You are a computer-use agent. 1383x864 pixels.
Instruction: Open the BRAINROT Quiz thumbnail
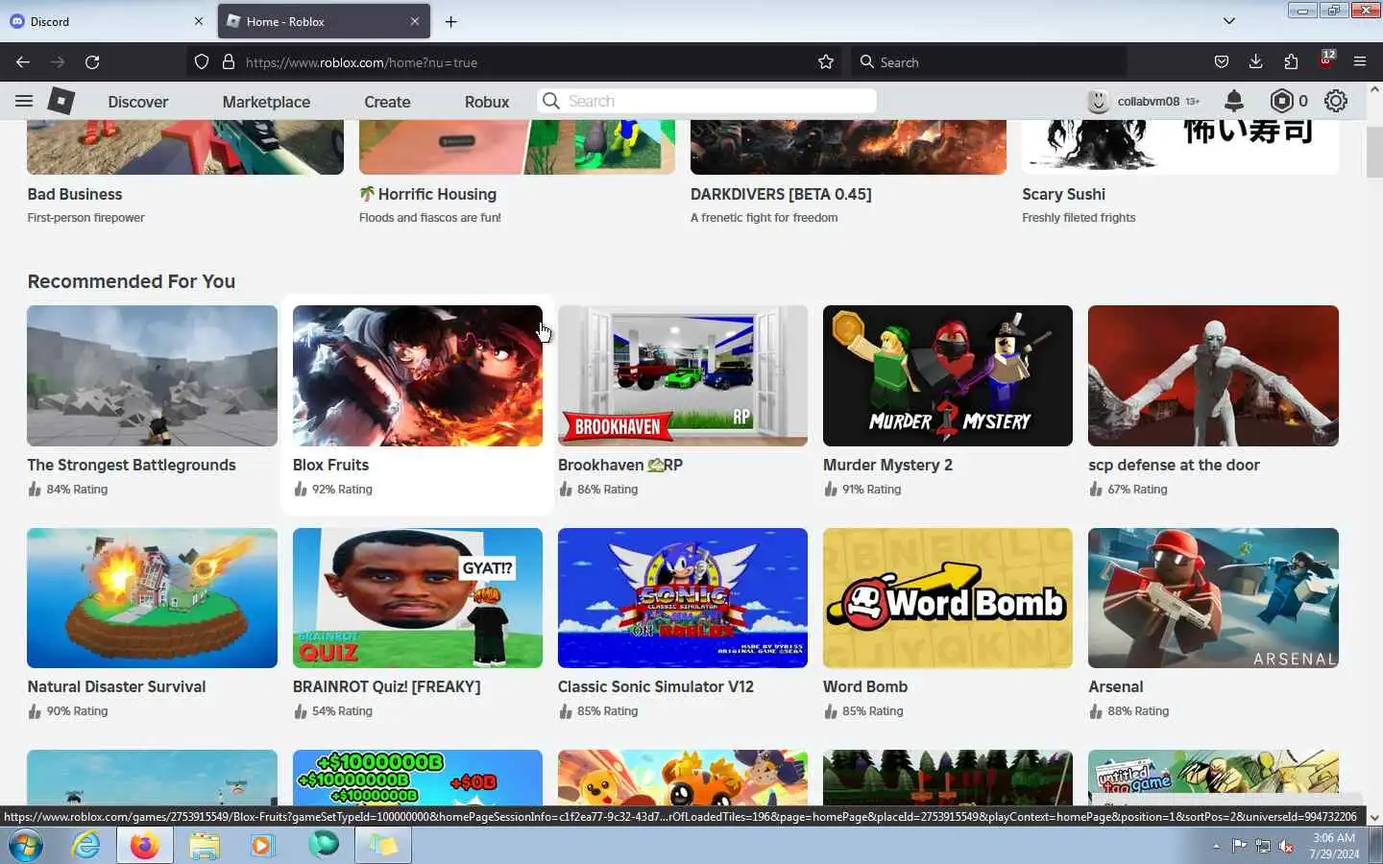point(417,598)
